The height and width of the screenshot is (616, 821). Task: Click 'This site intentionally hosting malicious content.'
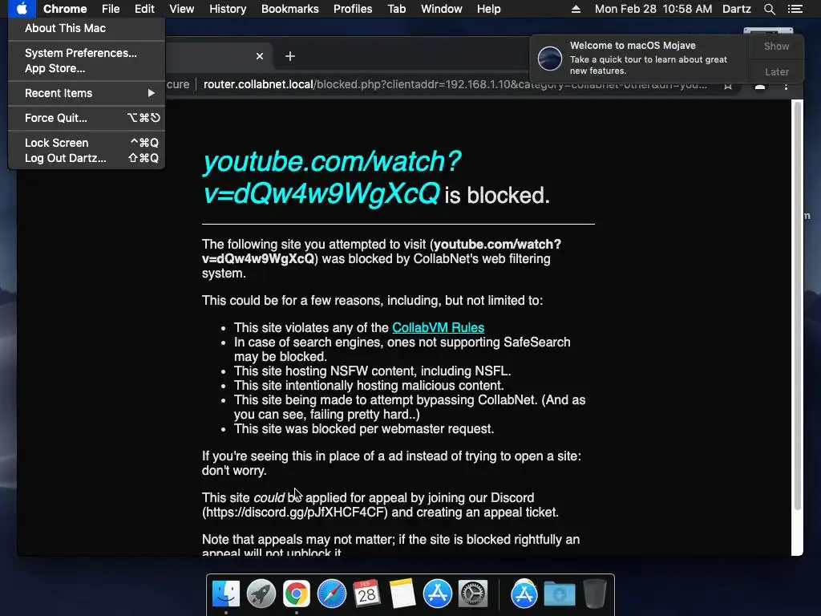pos(369,386)
